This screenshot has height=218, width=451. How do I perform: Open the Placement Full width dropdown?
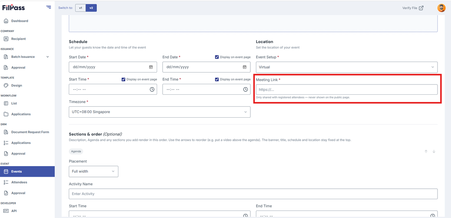pos(94,171)
